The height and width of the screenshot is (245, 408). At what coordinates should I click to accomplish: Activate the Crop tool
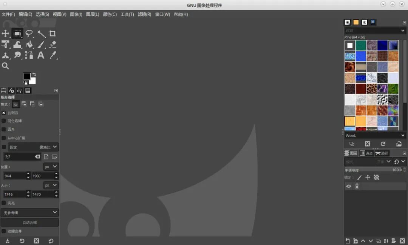[x=53, y=34]
